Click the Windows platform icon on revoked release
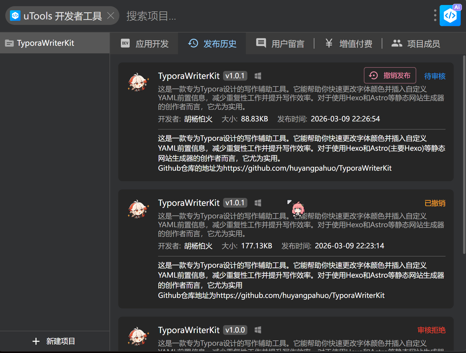Image resolution: width=466 pixels, height=353 pixels. tap(258, 203)
